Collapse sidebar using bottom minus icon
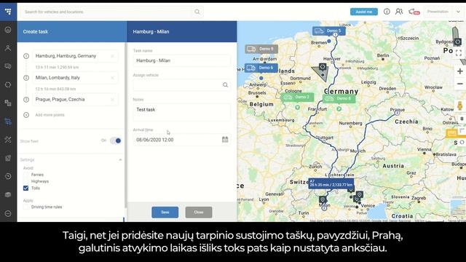 (8, 213)
